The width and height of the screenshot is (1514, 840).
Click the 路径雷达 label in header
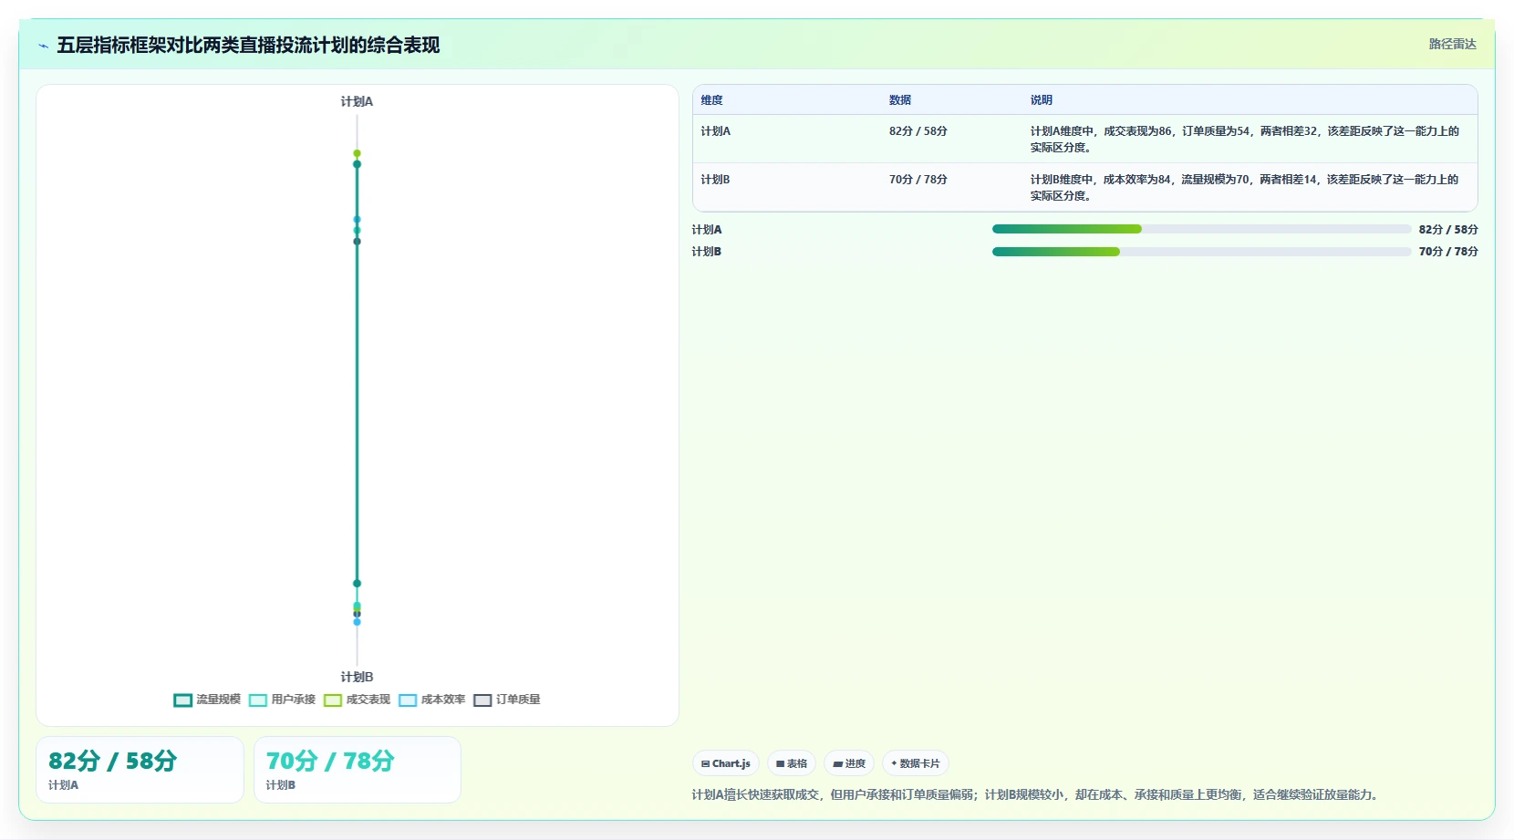pos(1452,44)
